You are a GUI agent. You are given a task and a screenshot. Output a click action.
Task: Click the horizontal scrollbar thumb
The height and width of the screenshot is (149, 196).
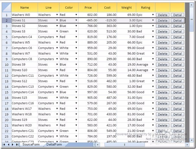(x=124, y=144)
